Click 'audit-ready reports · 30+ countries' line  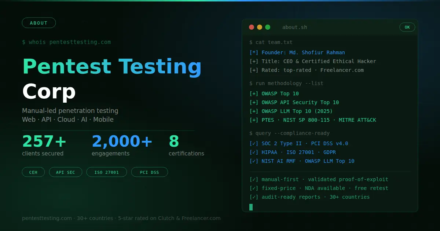click(309, 197)
